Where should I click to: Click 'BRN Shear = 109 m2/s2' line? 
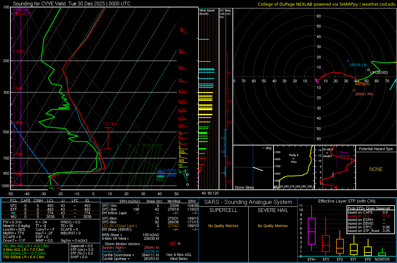coord(131,235)
